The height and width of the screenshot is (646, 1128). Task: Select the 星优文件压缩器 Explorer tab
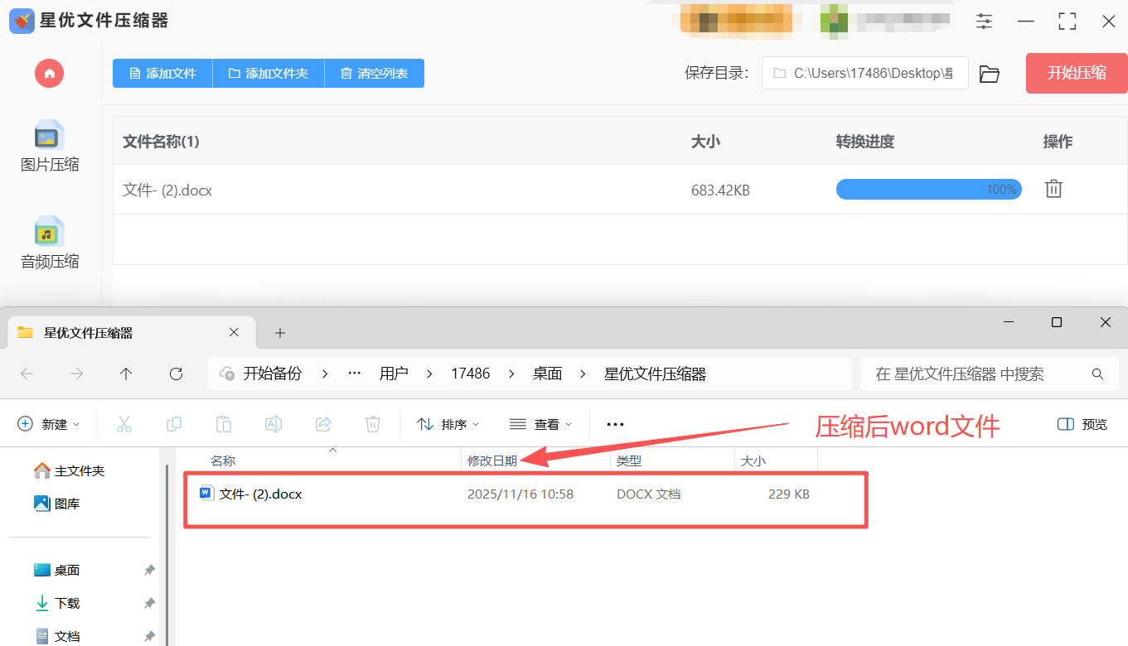129,333
